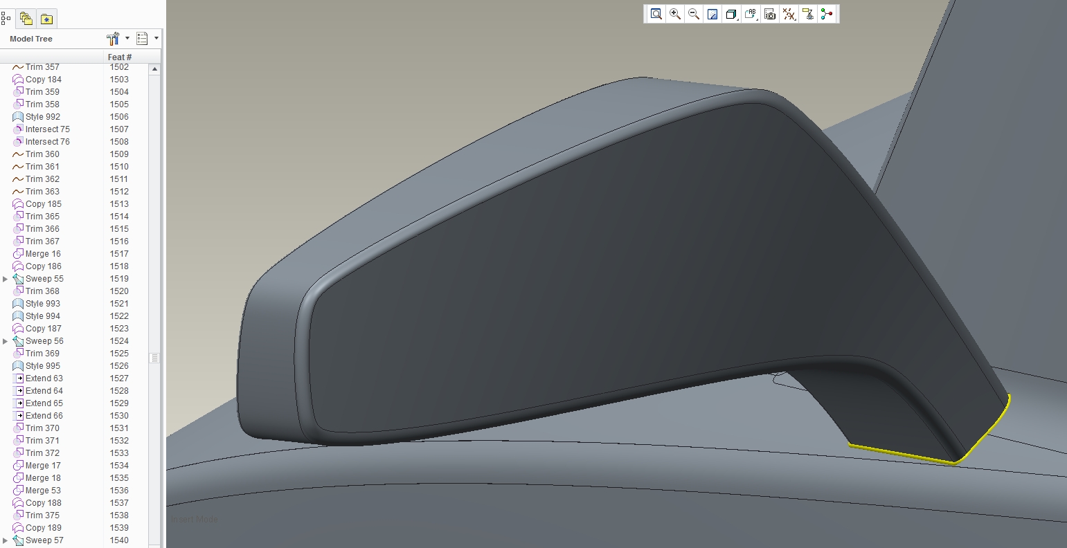Open the View Manager camera icon

(x=770, y=14)
